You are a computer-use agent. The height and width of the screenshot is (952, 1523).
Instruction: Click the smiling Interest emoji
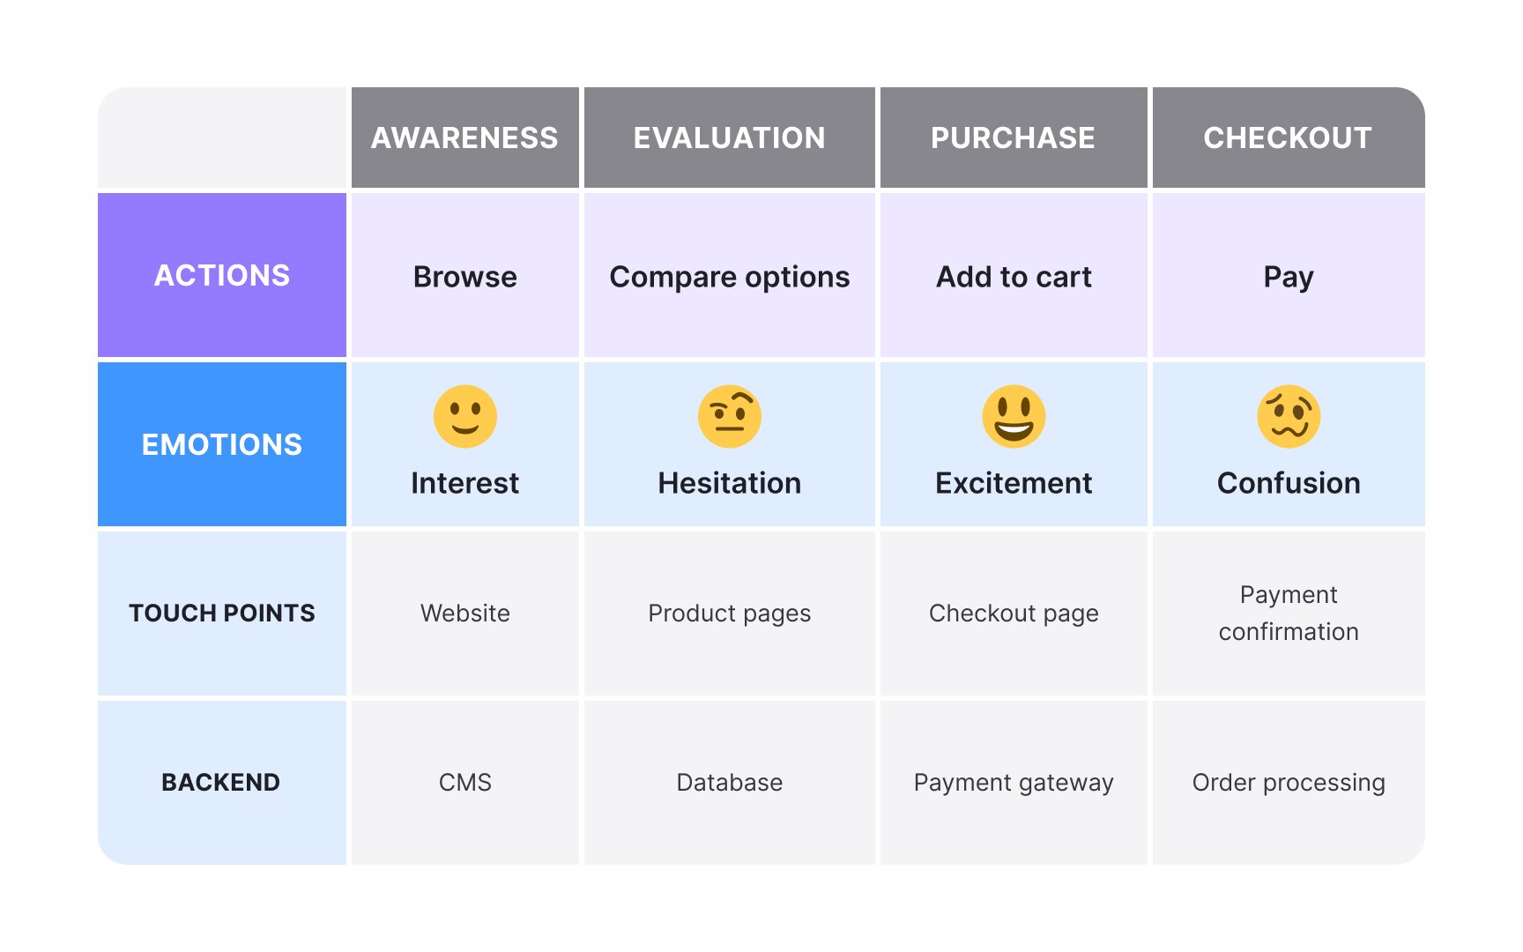click(x=465, y=416)
